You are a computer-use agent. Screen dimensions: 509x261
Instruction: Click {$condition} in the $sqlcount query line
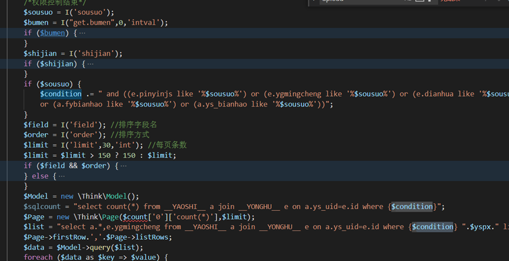[x=412, y=207]
